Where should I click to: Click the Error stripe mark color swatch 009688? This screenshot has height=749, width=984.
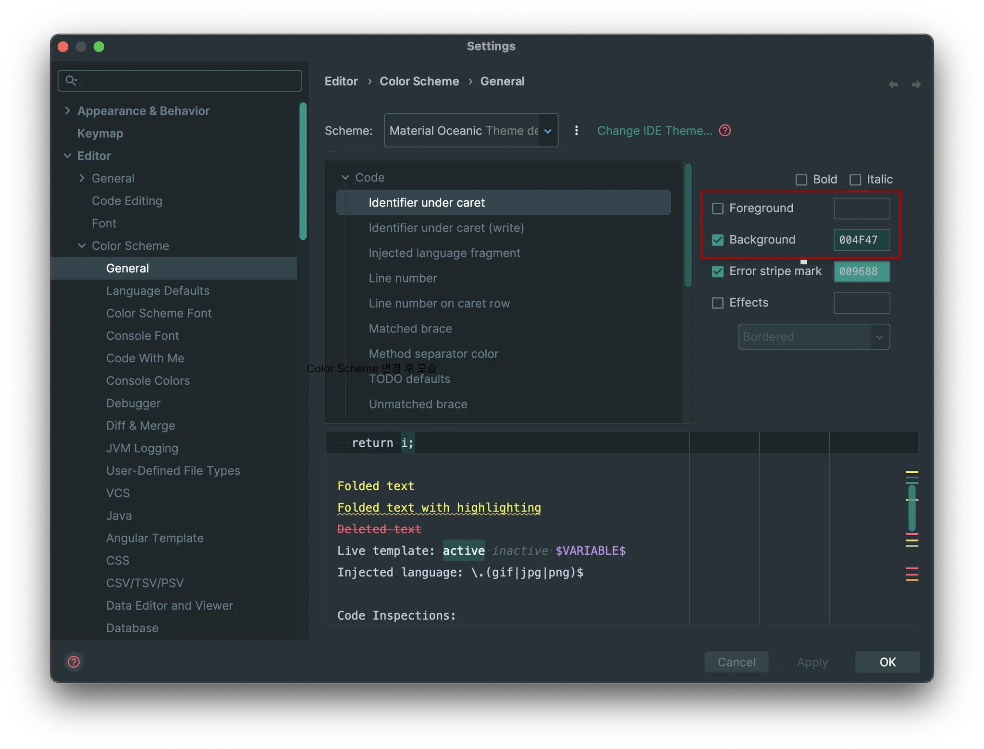point(861,271)
